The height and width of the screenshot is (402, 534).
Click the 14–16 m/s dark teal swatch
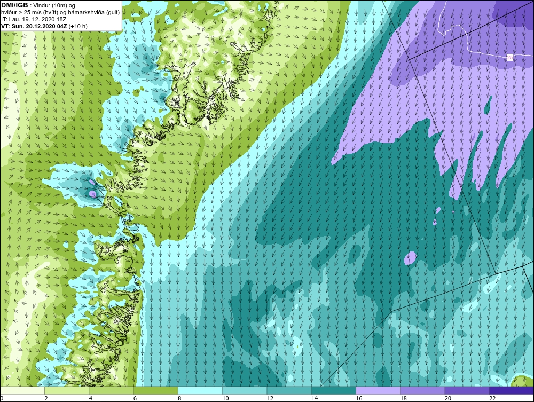pos(334,390)
